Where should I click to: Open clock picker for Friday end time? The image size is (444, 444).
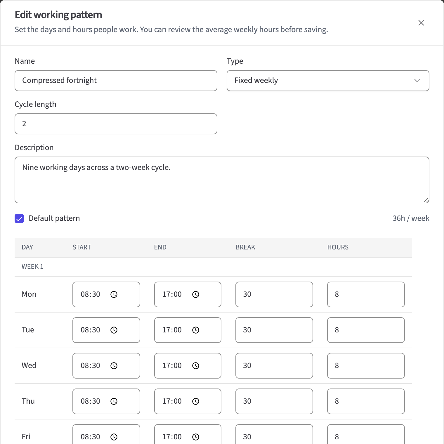196,437
